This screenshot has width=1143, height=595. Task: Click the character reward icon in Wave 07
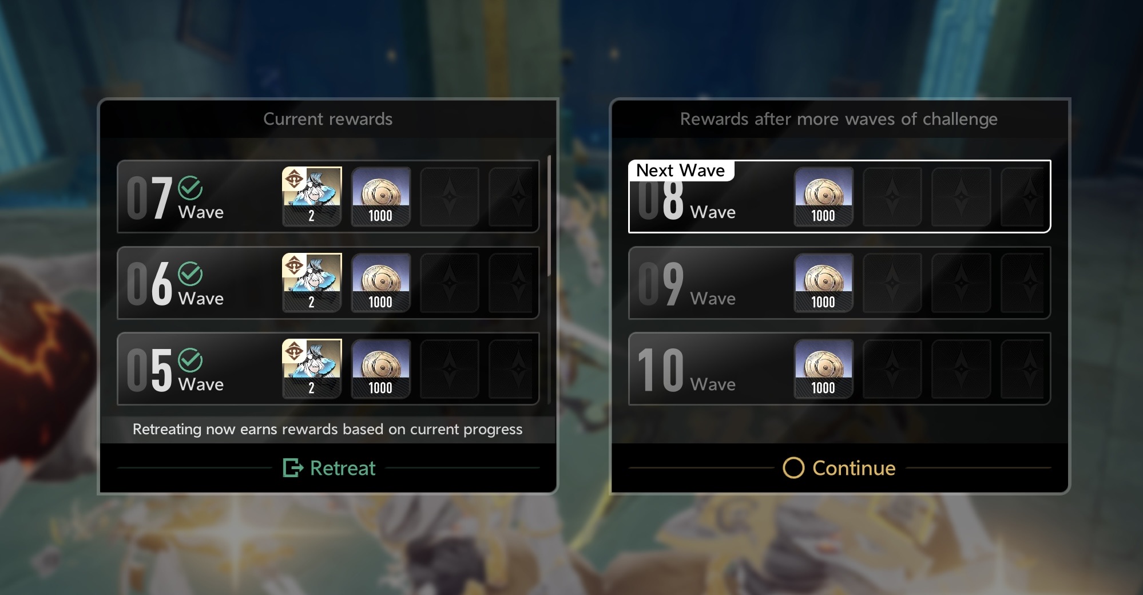312,196
